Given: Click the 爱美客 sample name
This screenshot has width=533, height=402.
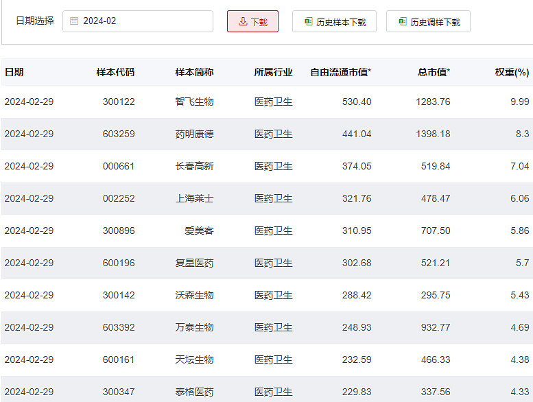Looking at the screenshot, I should click(x=199, y=230).
